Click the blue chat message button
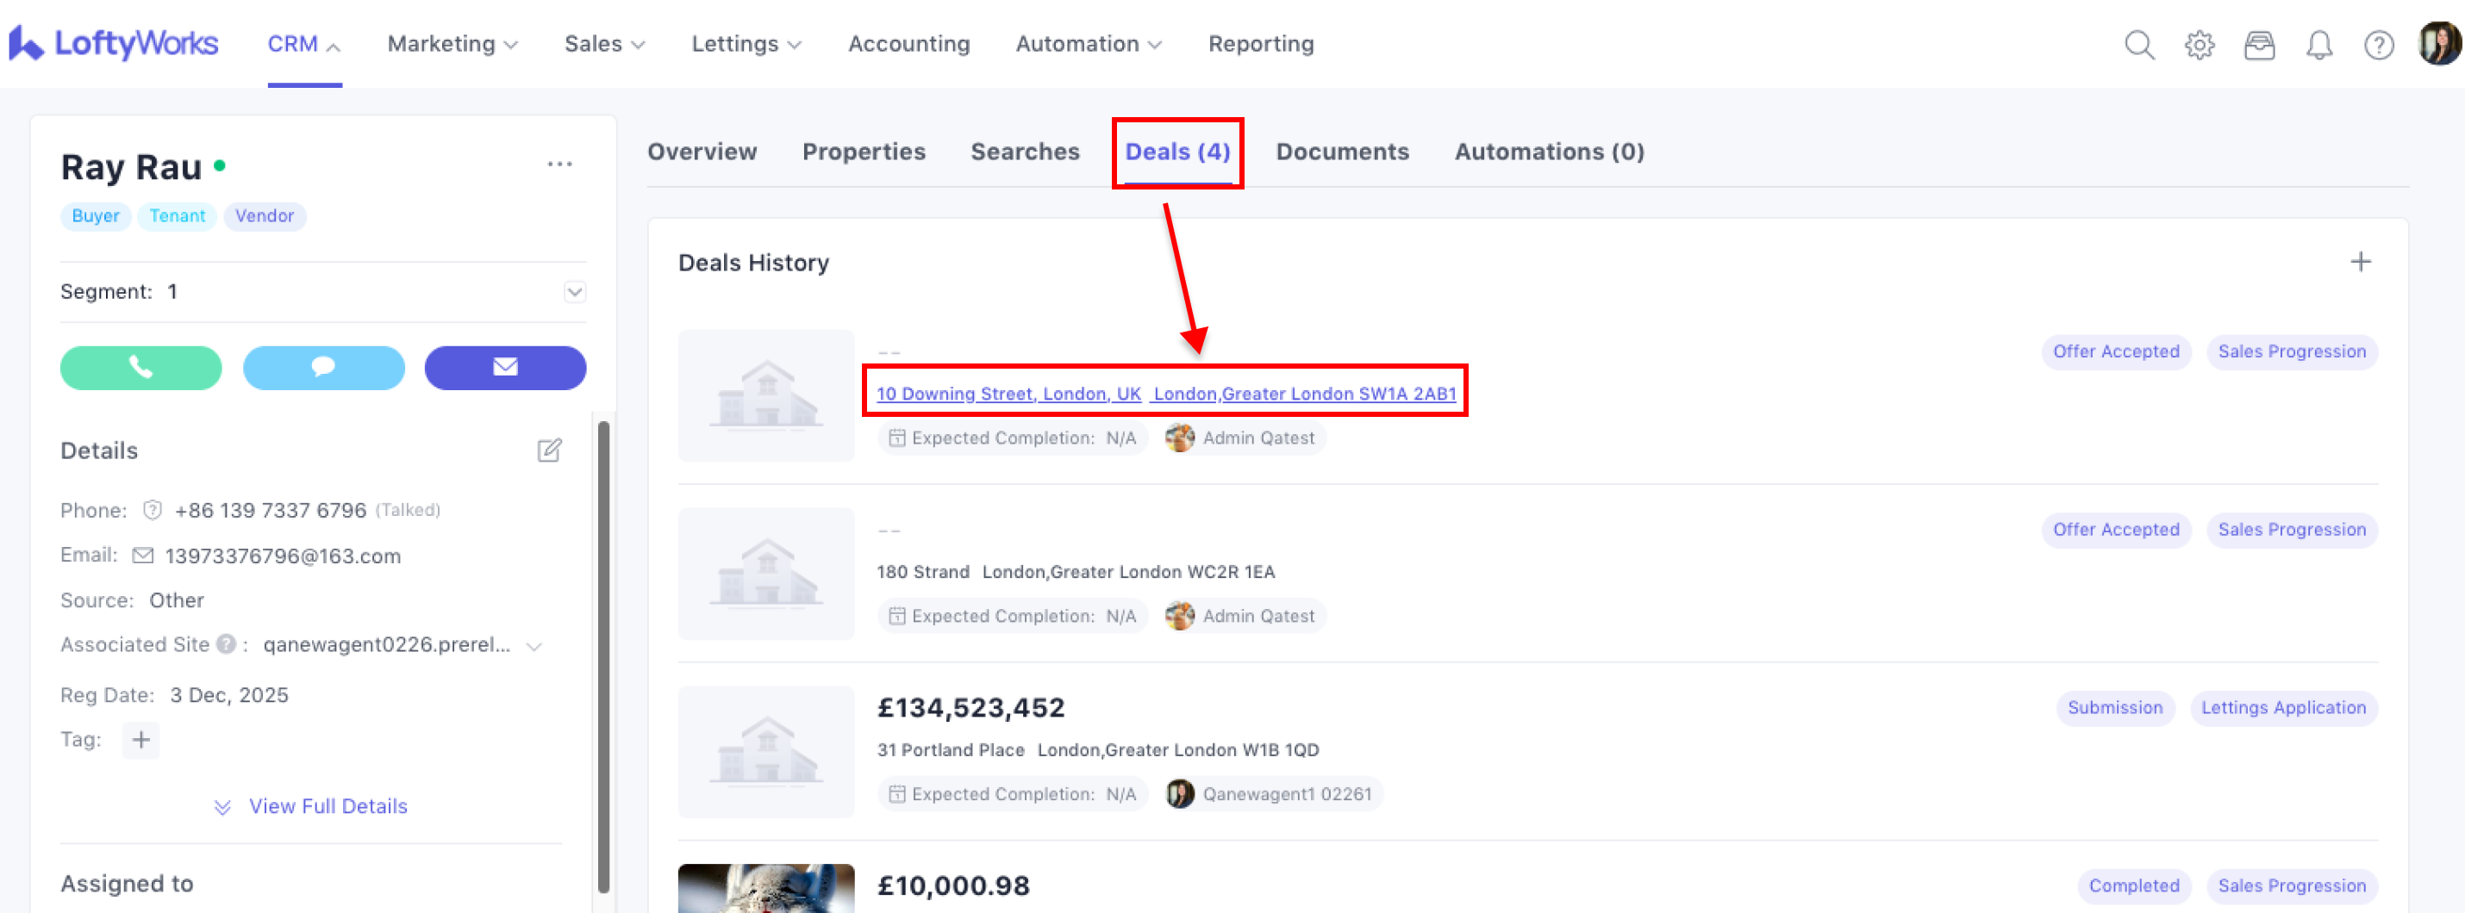 pos(323,368)
